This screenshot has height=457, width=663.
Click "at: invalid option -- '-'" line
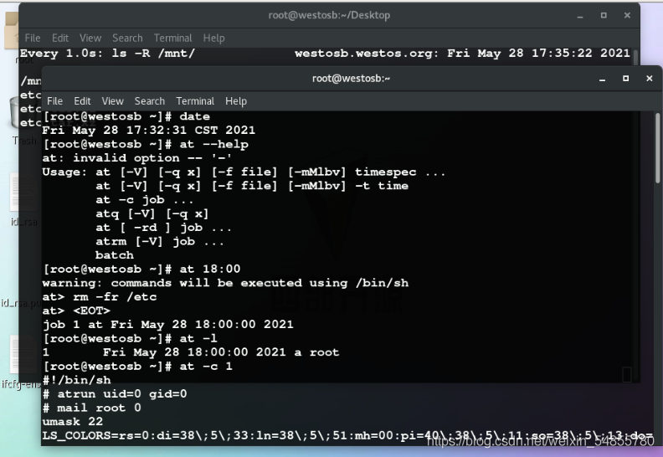tap(137, 158)
